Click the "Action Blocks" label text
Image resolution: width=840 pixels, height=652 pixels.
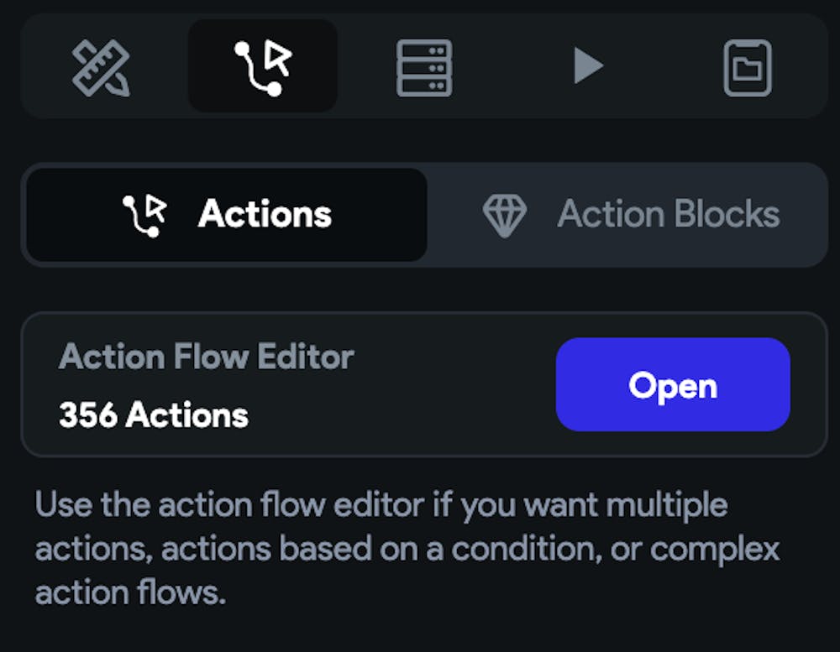[669, 215]
